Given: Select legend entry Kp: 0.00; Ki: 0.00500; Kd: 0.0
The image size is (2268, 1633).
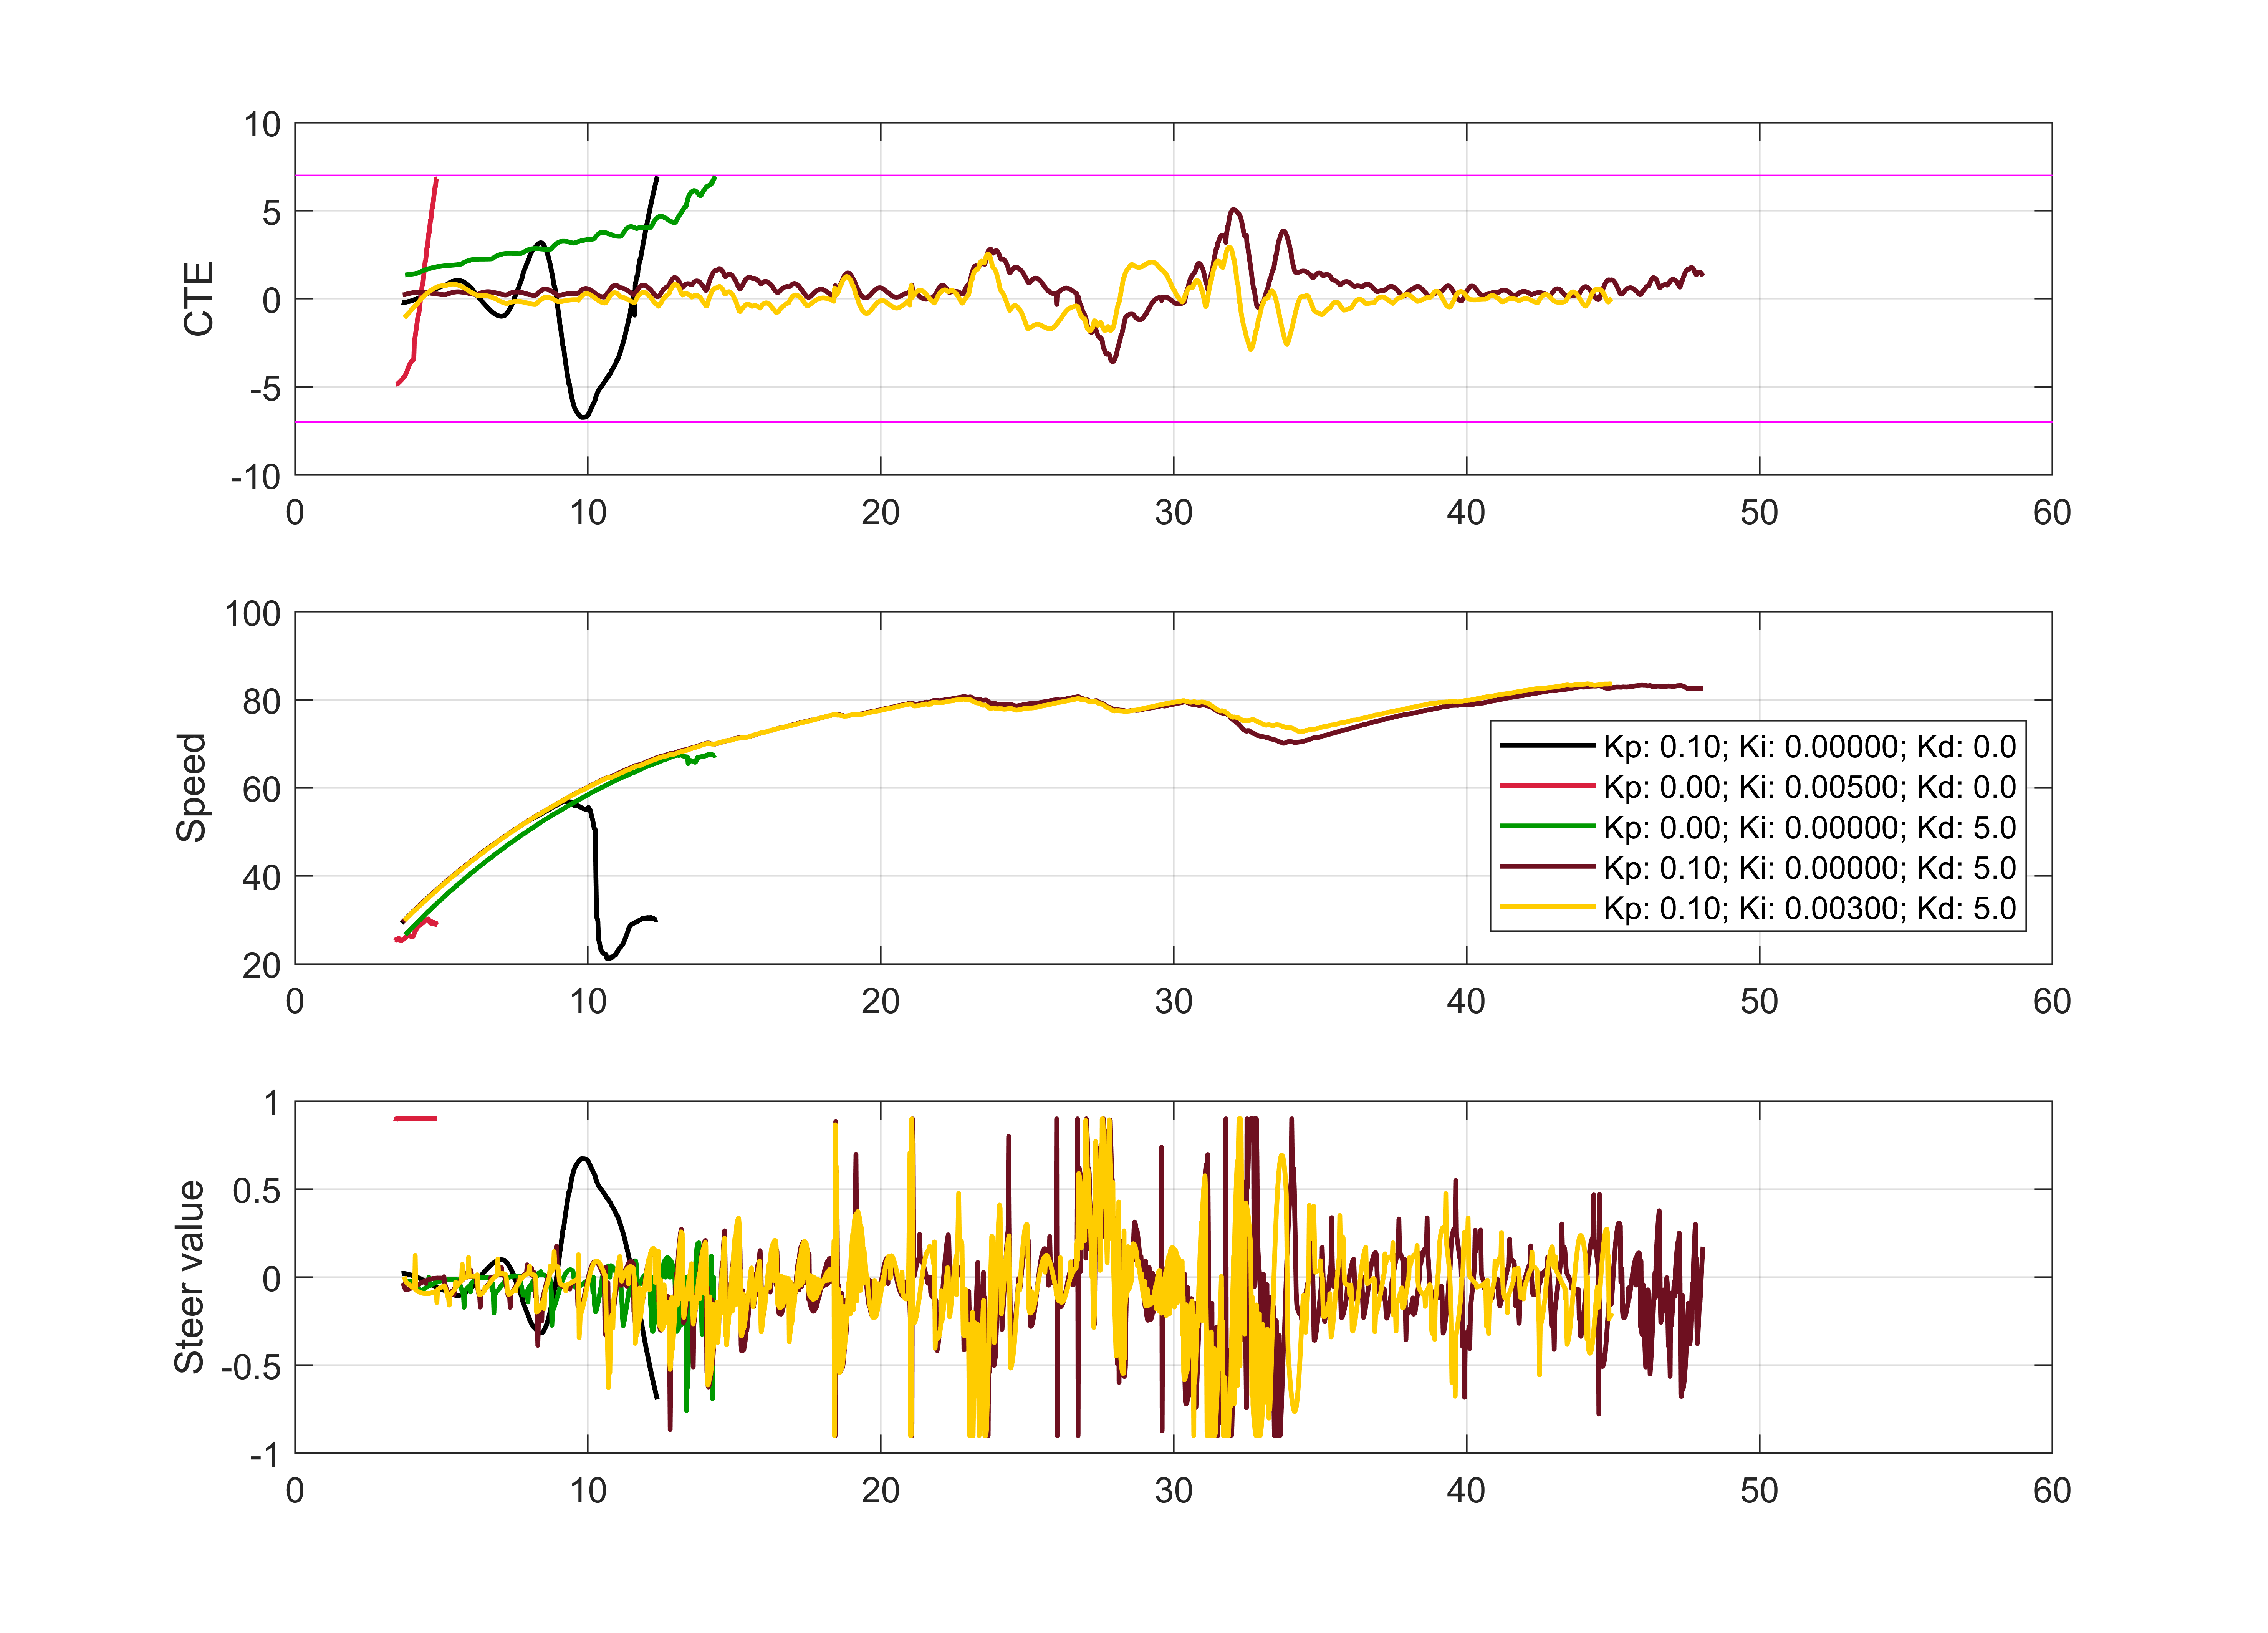Looking at the screenshot, I should pyautogui.click(x=1809, y=787).
